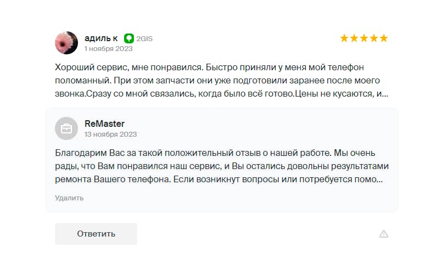Click the pink flower reviewer avatar
This screenshot has height=275, width=442.
point(66,43)
